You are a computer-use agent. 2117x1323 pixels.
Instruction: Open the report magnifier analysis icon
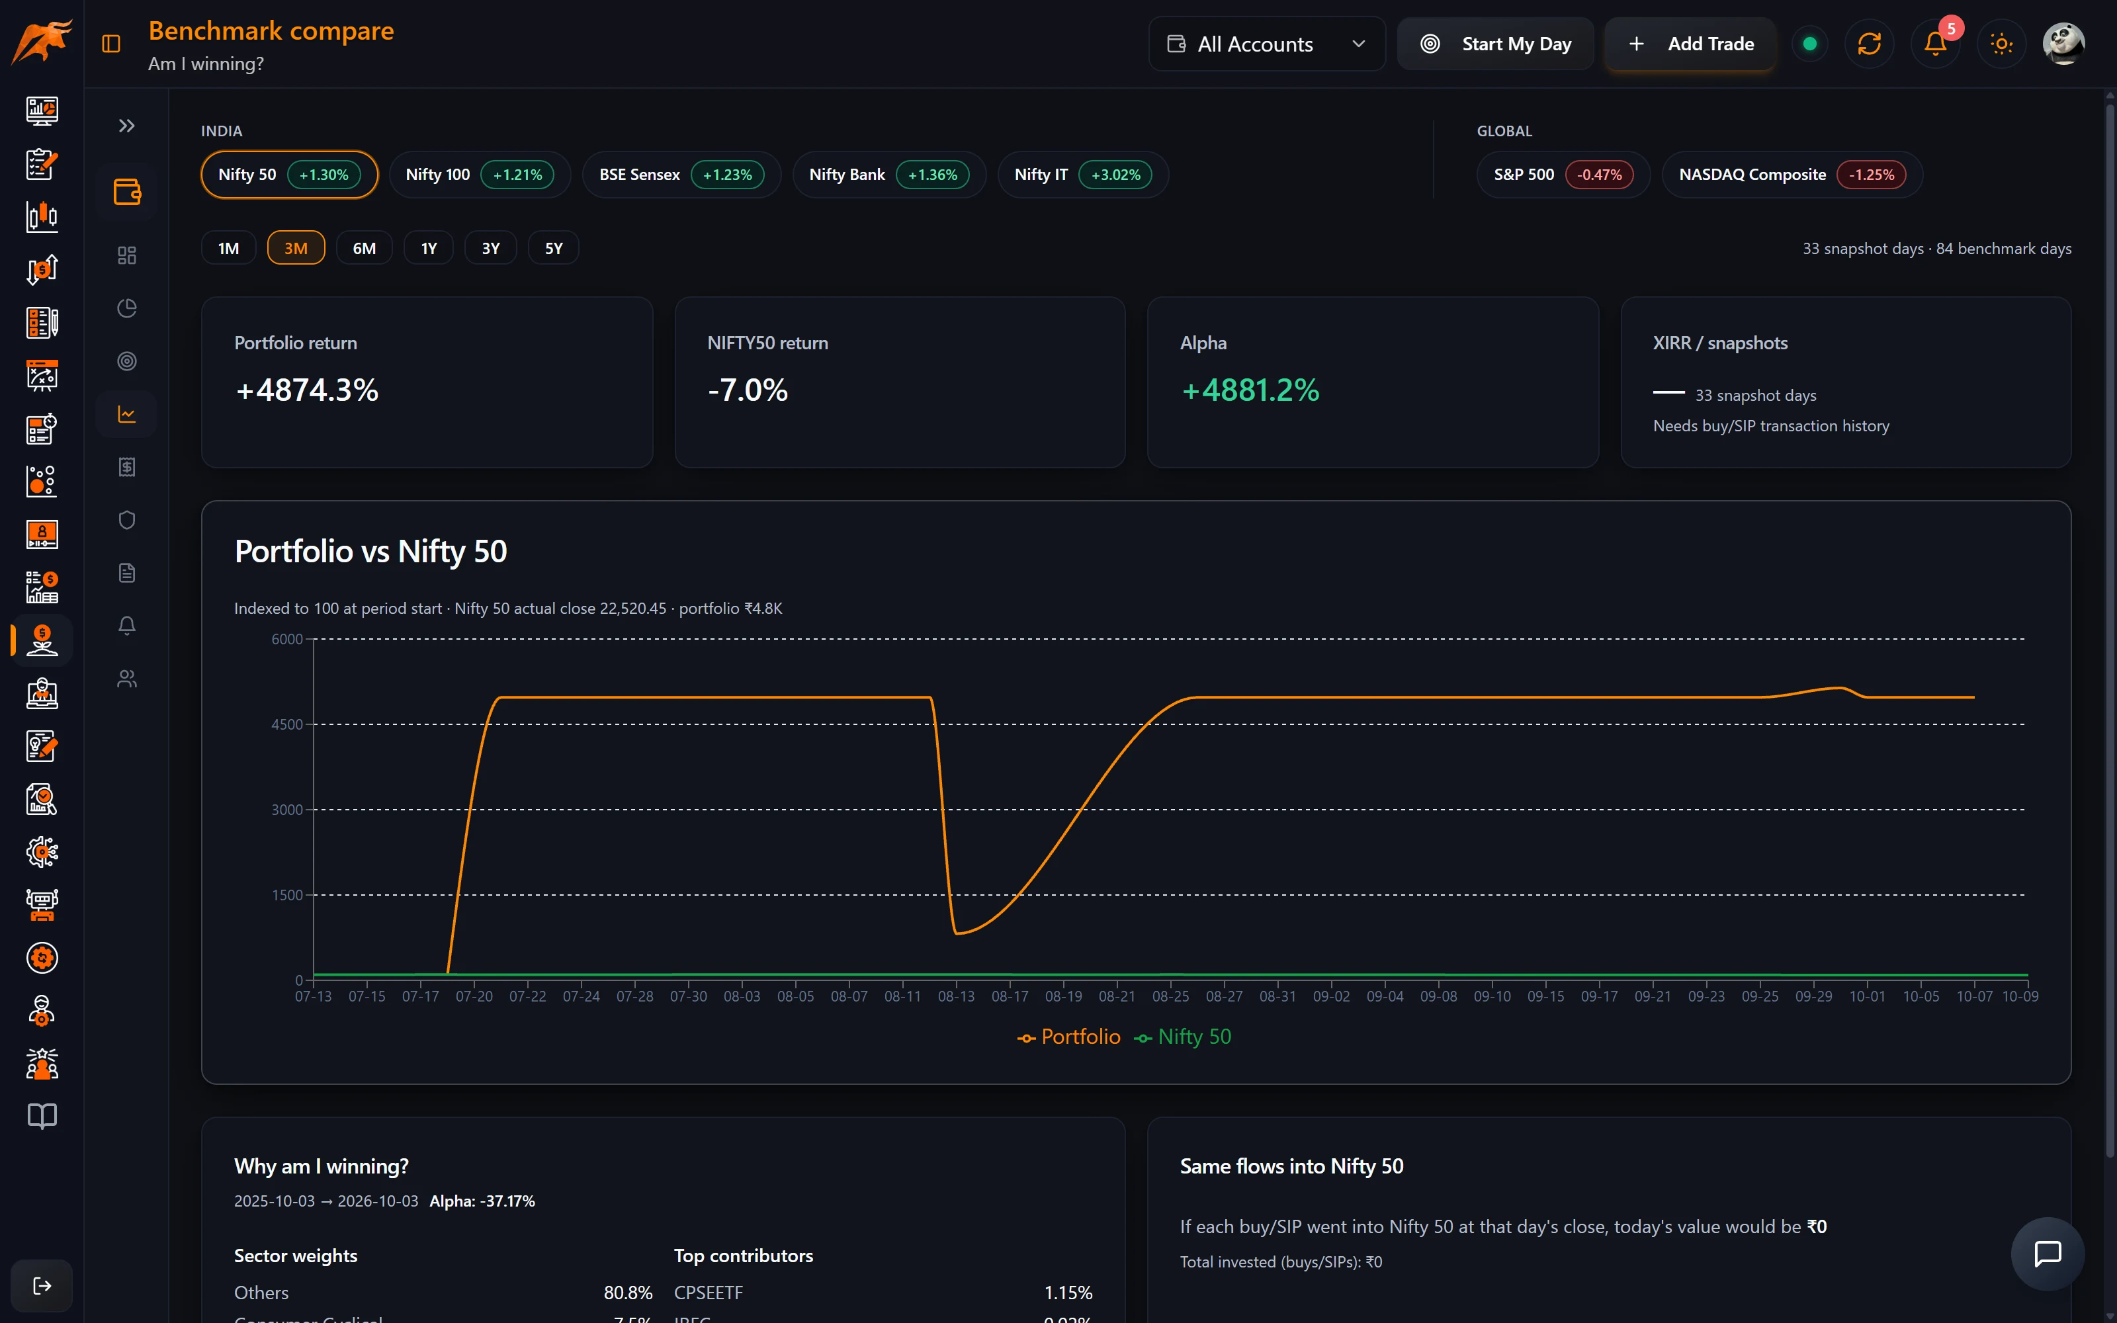42,800
